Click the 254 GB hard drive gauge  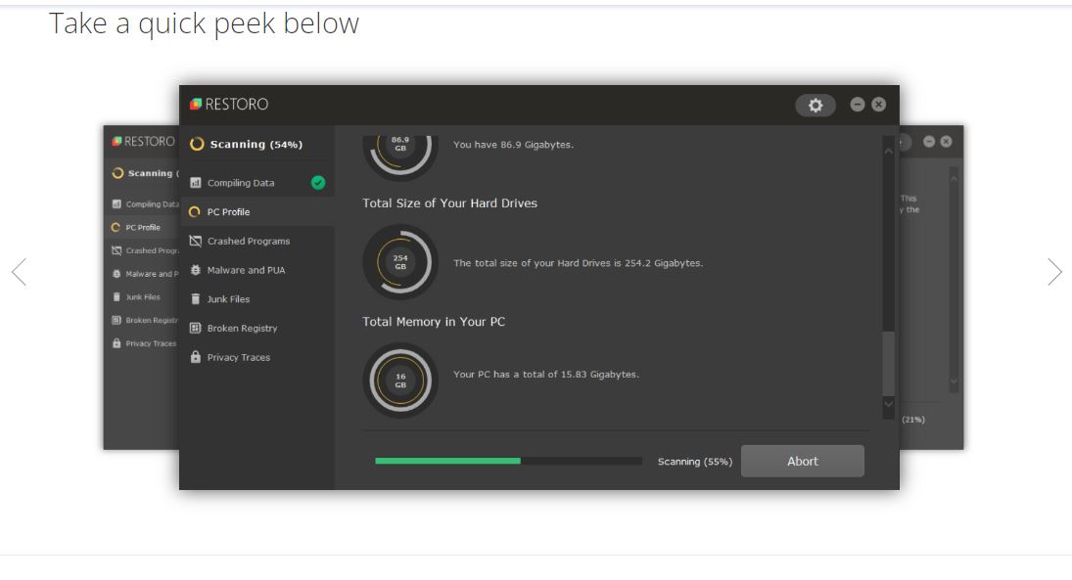click(x=400, y=262)
